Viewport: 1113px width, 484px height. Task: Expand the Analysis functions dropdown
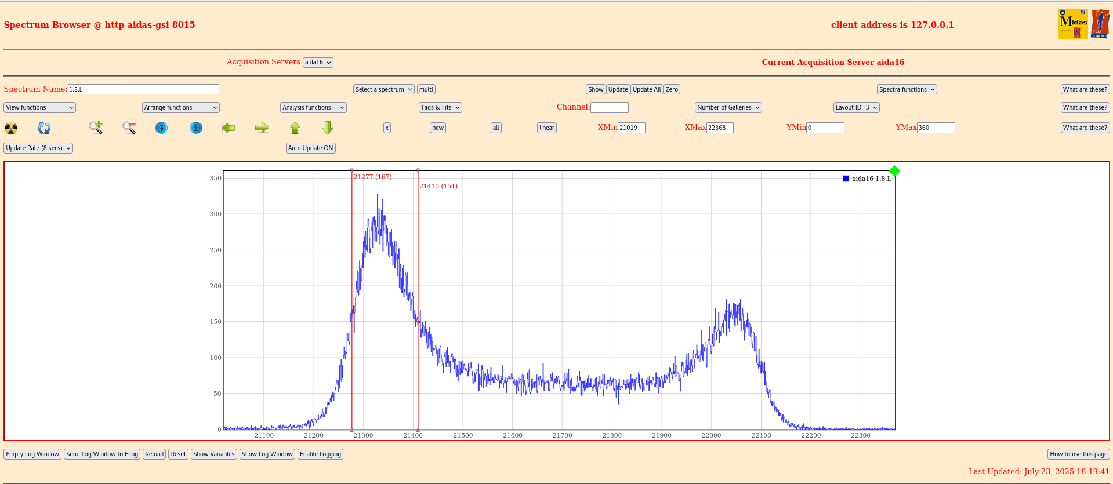tap(313, 108)
